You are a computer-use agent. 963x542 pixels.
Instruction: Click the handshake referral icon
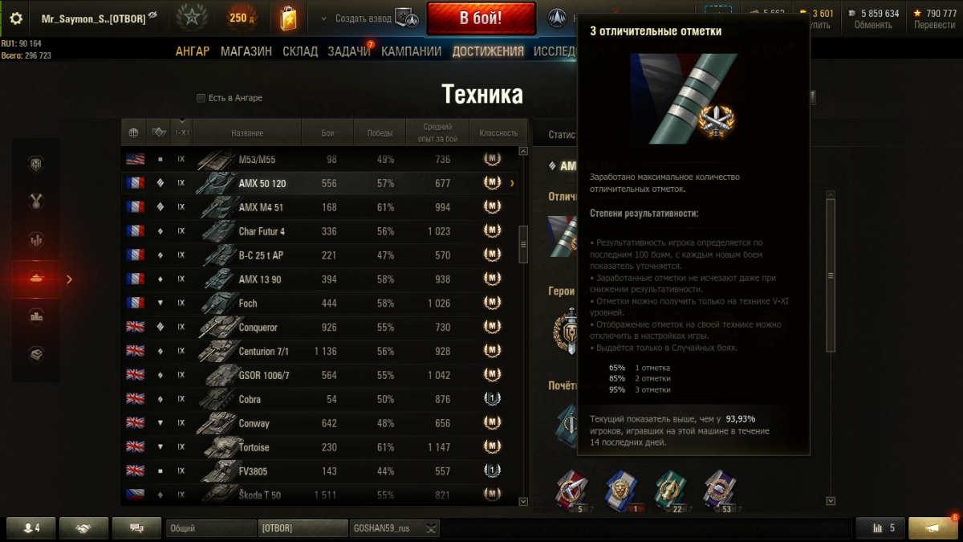(x=83, y=528)
